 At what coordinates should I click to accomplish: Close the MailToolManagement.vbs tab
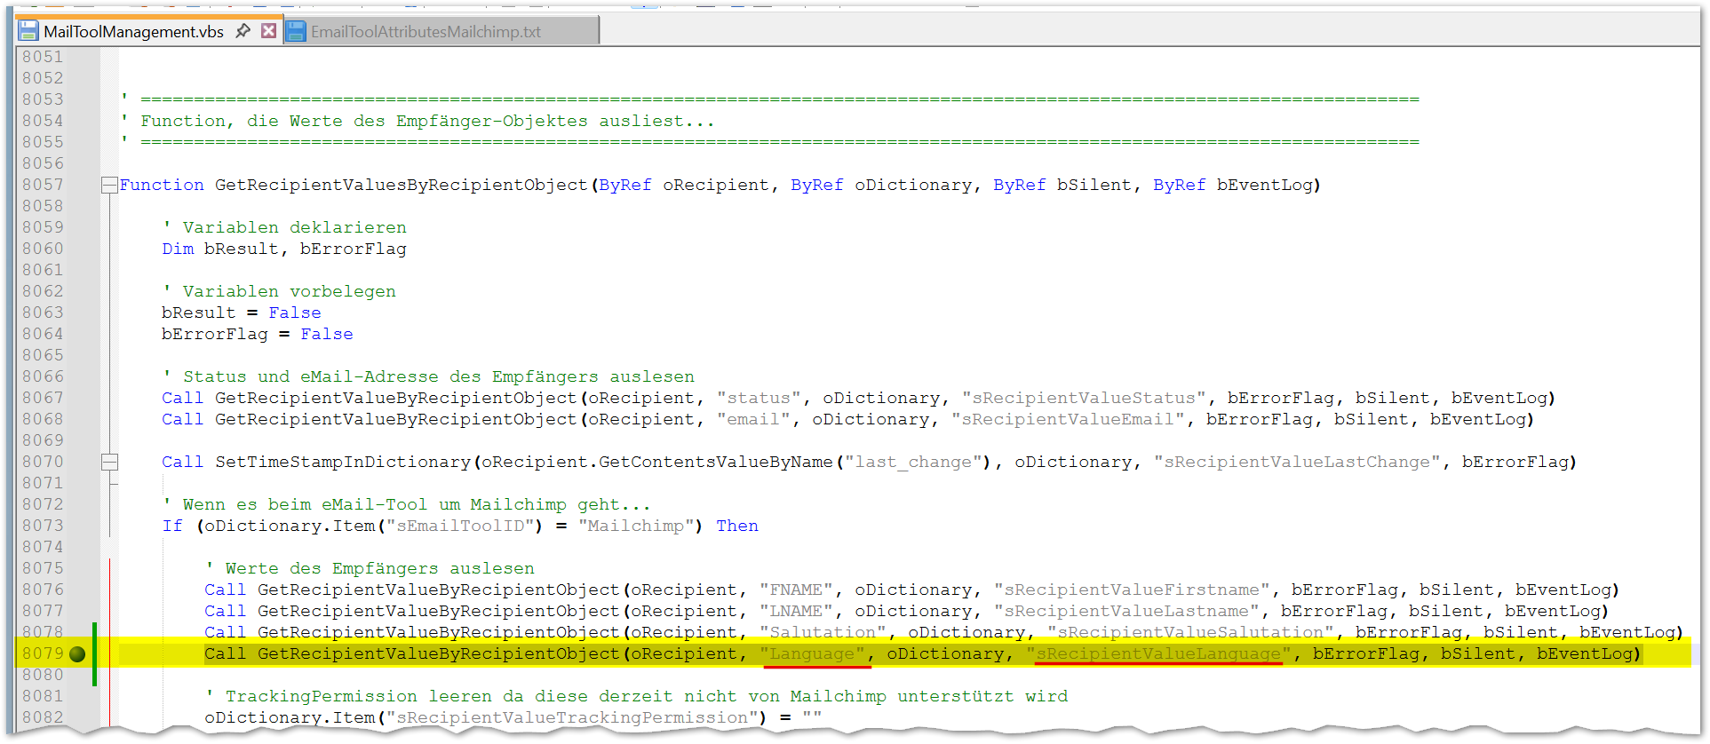[x=268, y=31]
